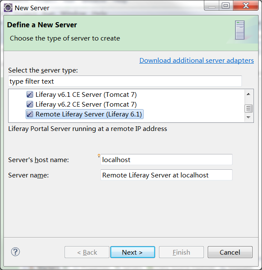Click server list scrollbar down arrow
The image size is (262, 270).
point(248,117)
